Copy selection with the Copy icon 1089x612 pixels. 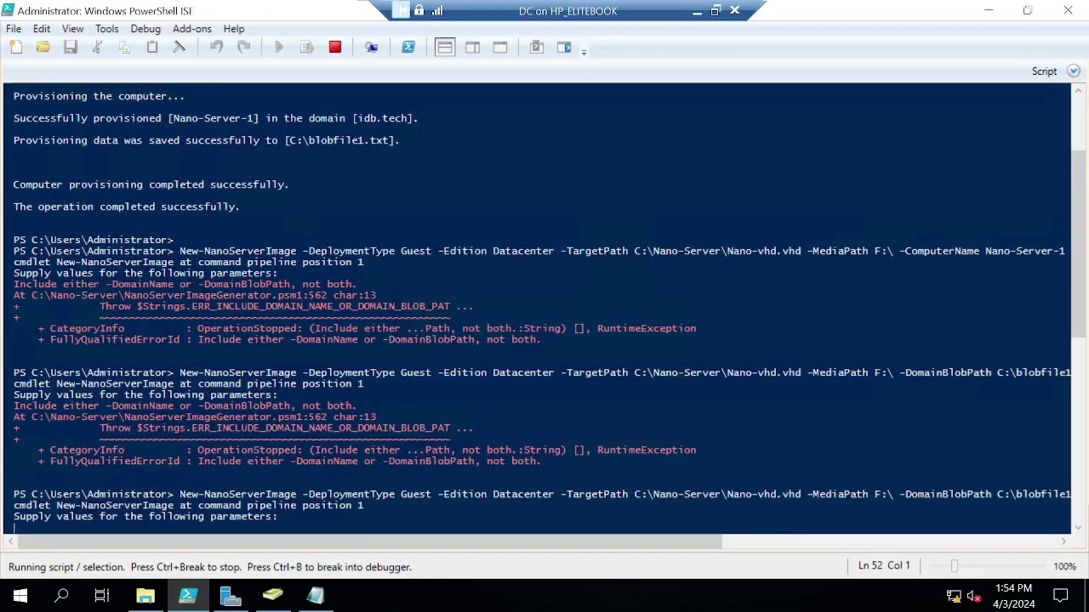(x=125, y=48)
